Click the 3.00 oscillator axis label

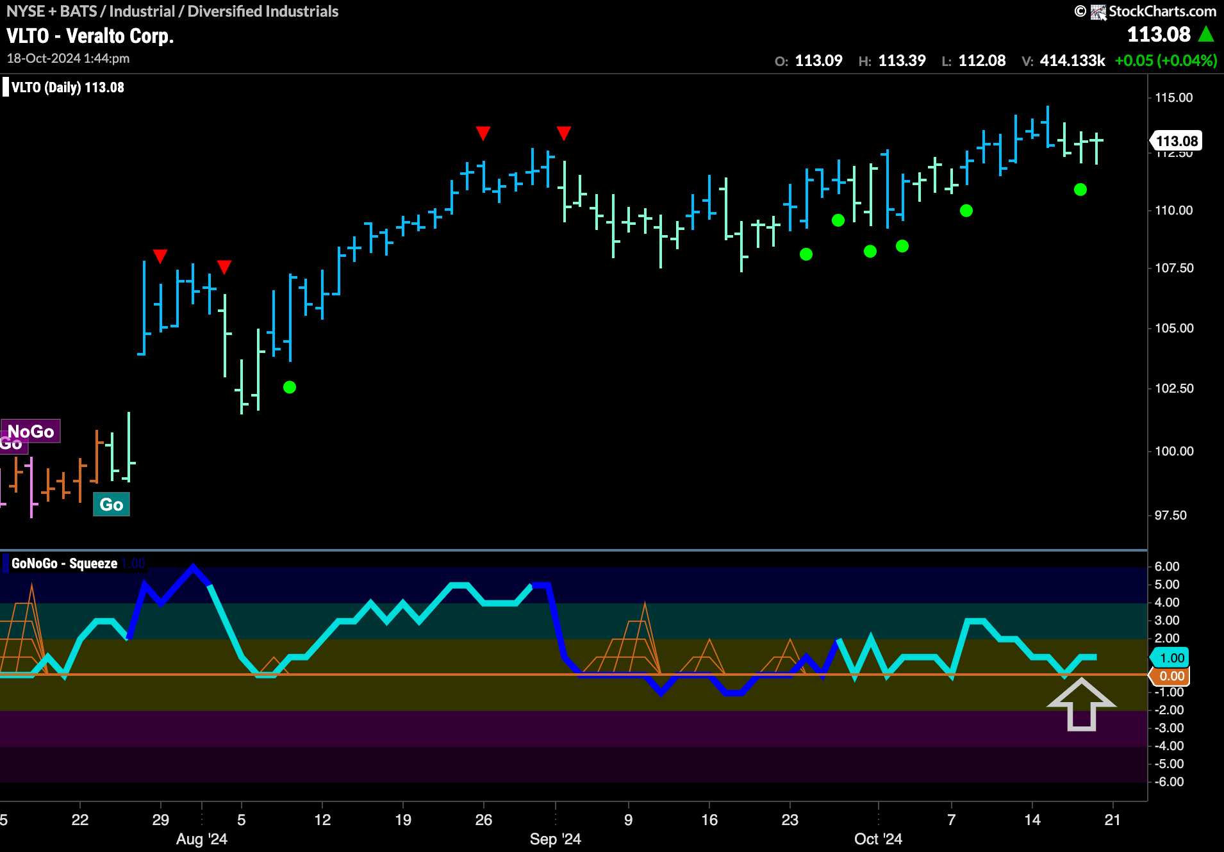tap(1167, 620)
